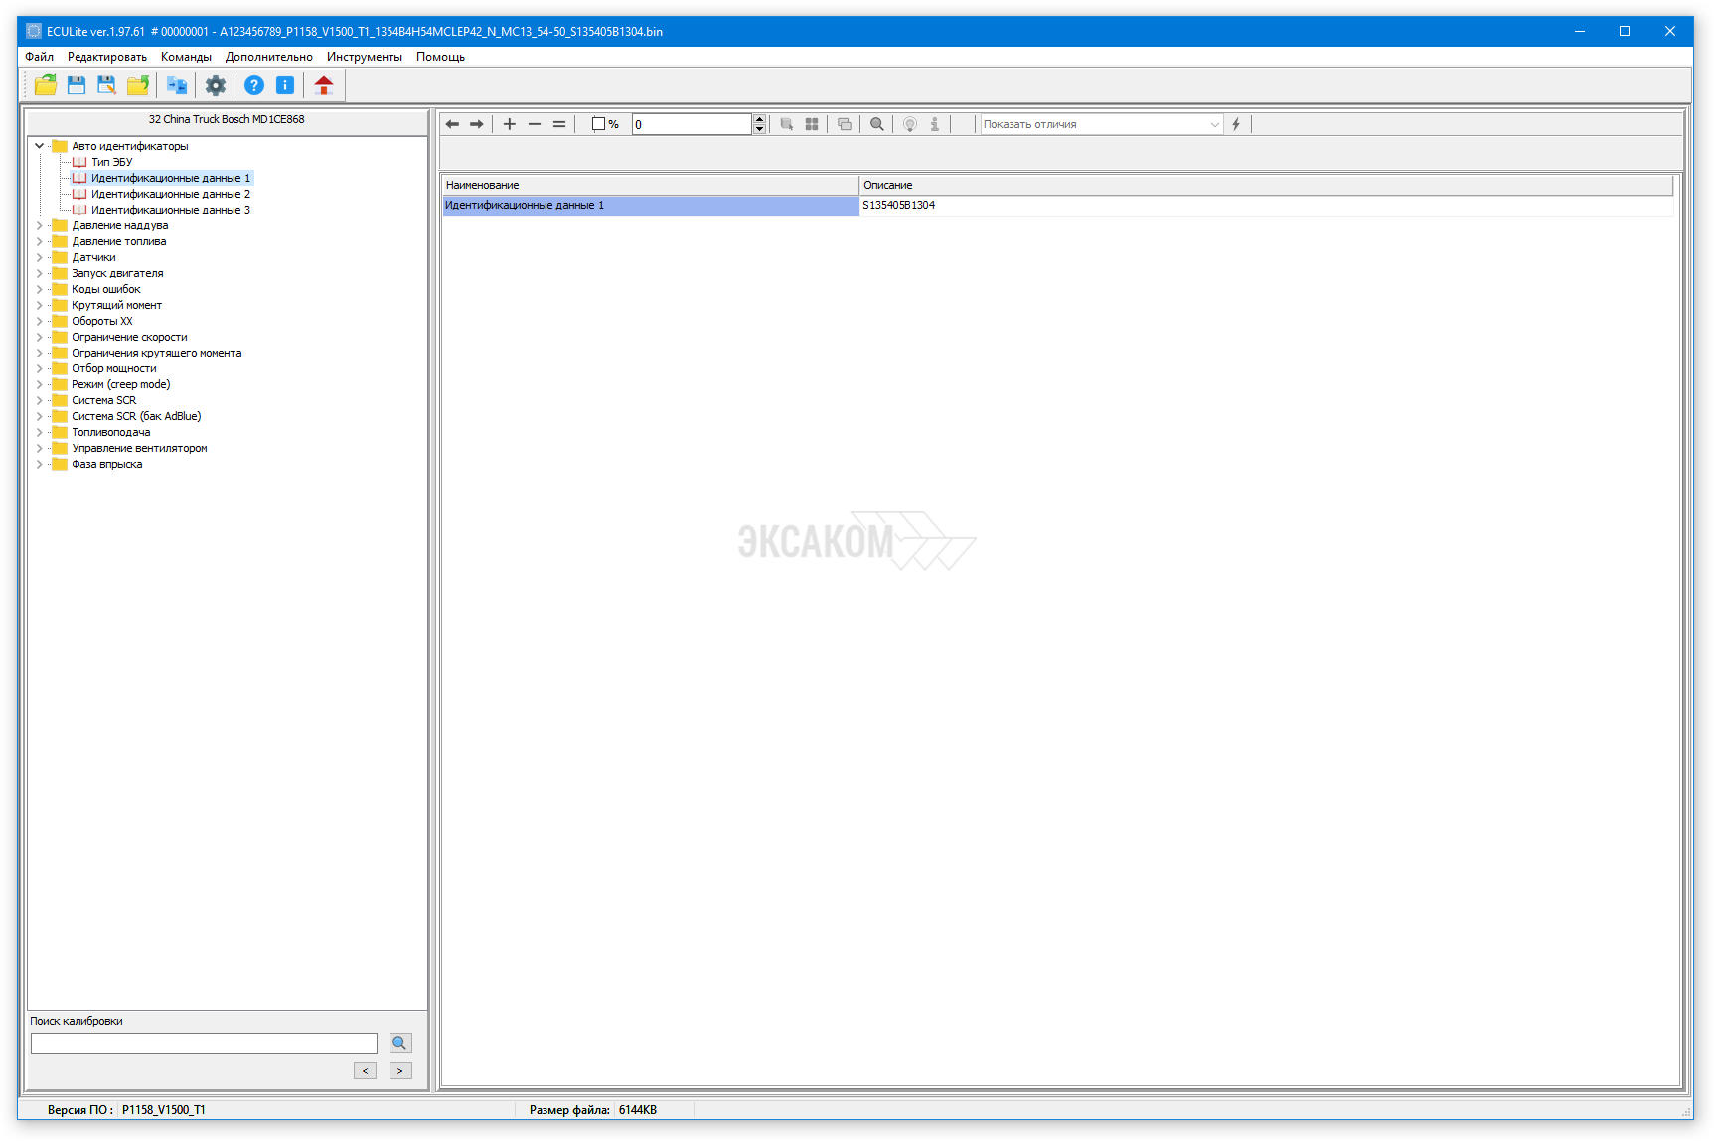Click the file compare icon
The height and width of the screenshot is (1142, 1715).
click(177, 85)
